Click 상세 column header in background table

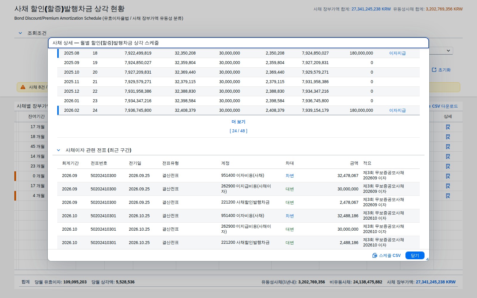click(x=448, y=116)
